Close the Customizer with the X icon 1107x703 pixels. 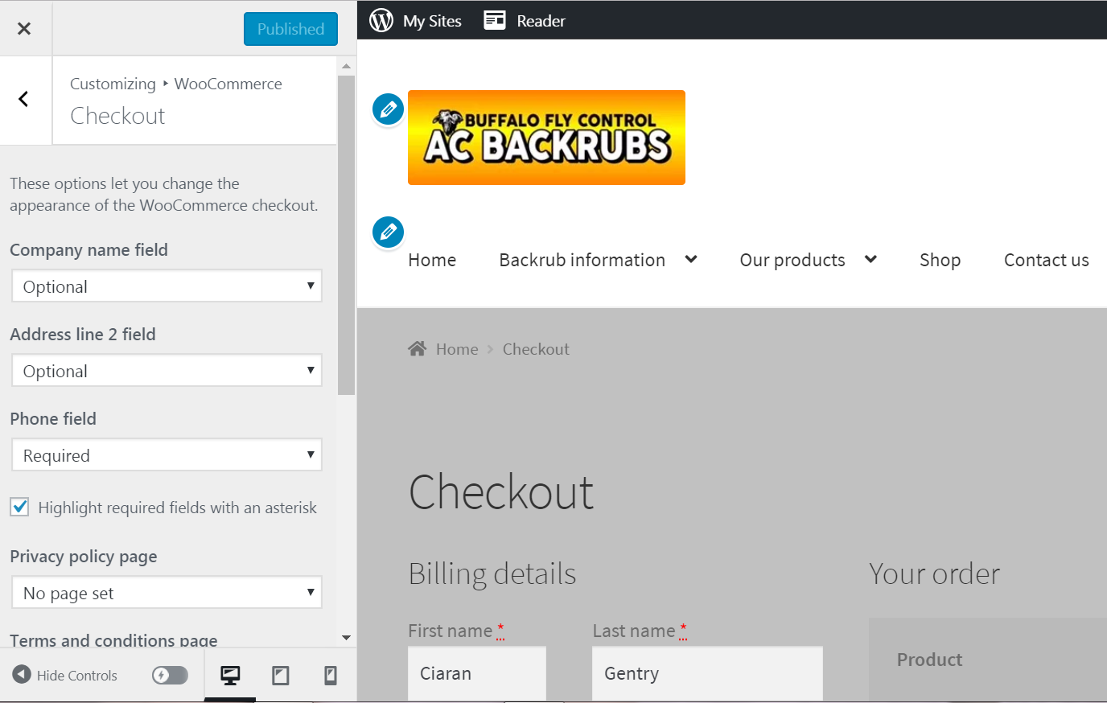24,29
